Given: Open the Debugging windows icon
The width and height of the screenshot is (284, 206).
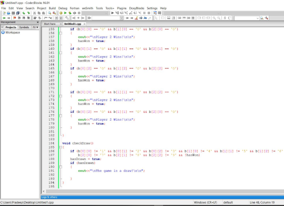Looking at the screenshot, I should pyautogui.click(x=155, y=13).
